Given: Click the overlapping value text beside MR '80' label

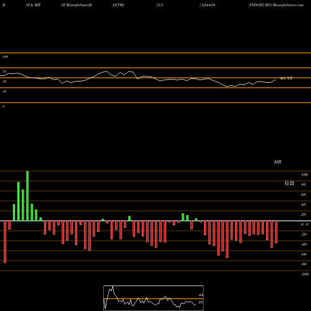Looking at the screenshot, I should tap(289, 183).
